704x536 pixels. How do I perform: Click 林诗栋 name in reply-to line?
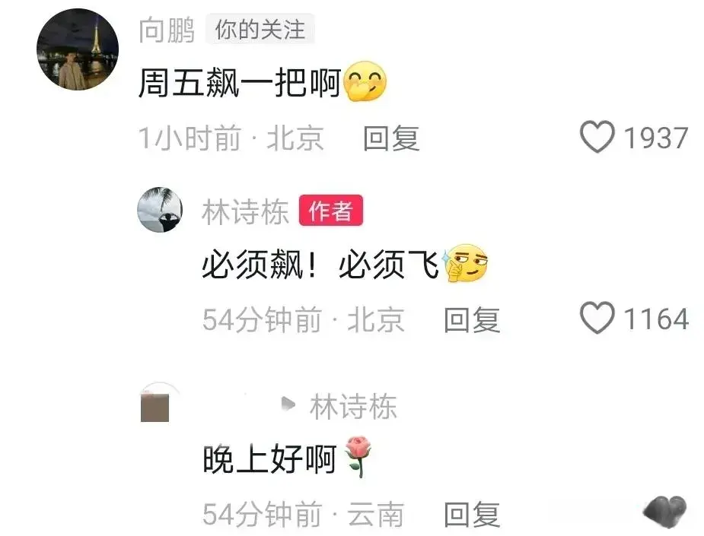point(353,407)
